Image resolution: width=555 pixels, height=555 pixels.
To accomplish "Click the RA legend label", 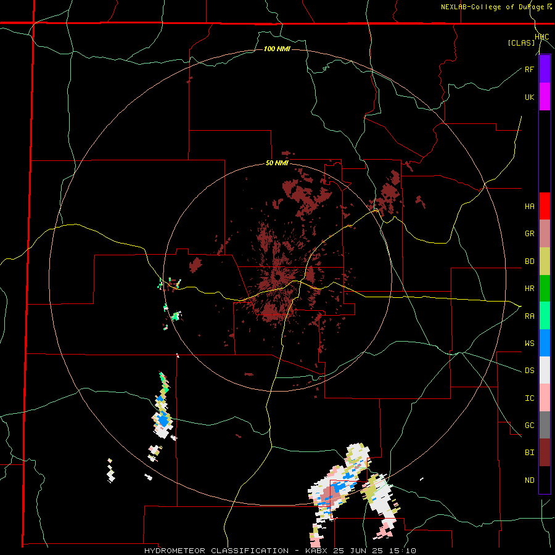I will [x=529, y=316].
